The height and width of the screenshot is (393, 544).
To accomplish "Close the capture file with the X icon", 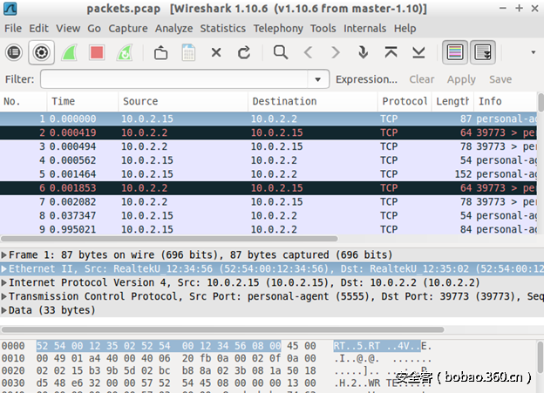I will [216, 52].
